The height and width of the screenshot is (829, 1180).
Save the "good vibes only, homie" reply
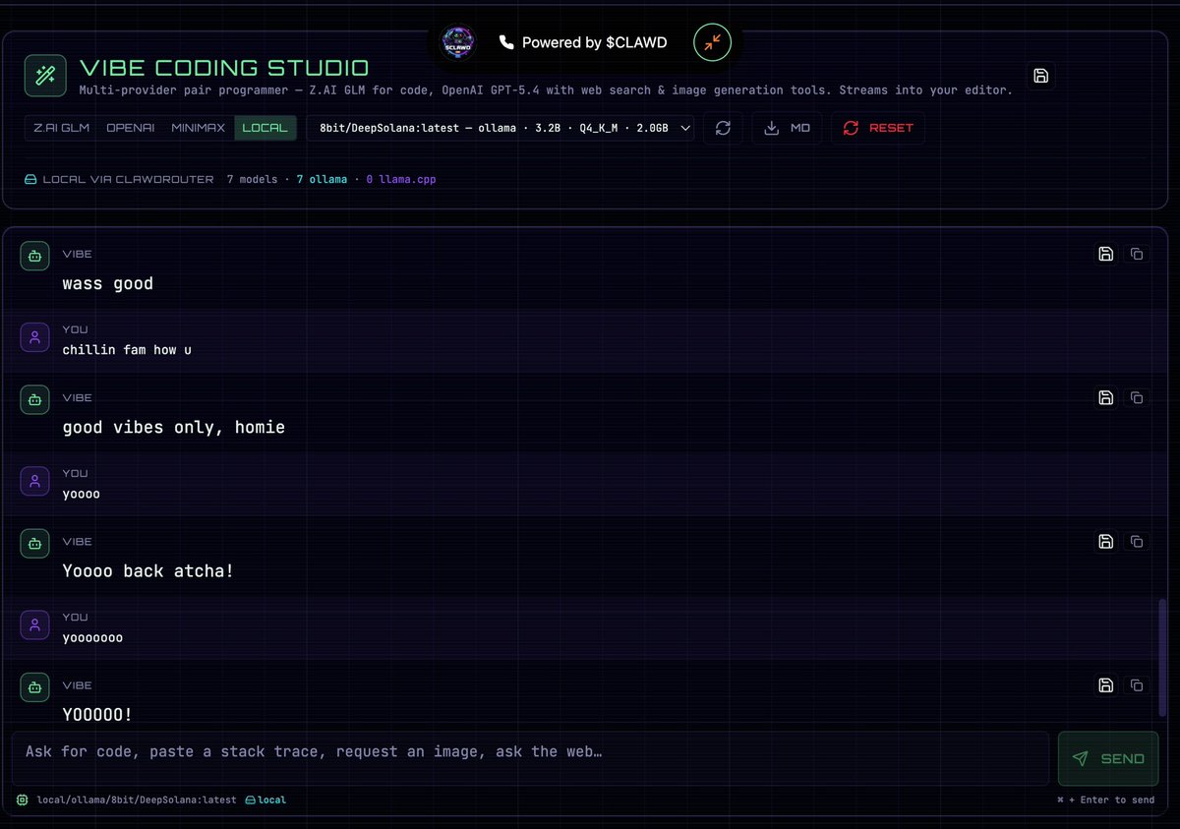(1105, 397)
